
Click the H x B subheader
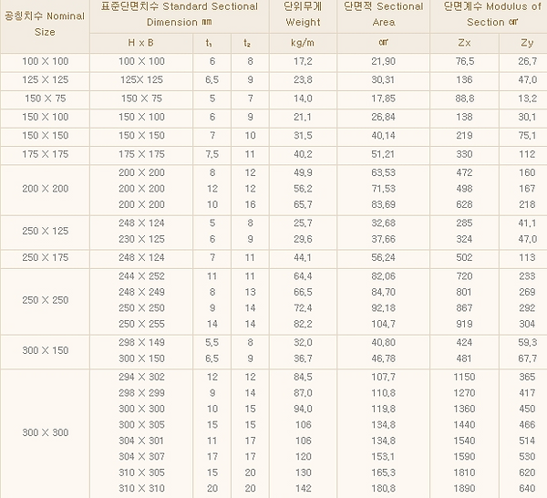[x=142, y=43]
